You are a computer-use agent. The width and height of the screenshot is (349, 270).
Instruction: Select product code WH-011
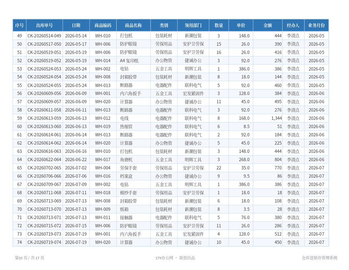tap(103, 217)
